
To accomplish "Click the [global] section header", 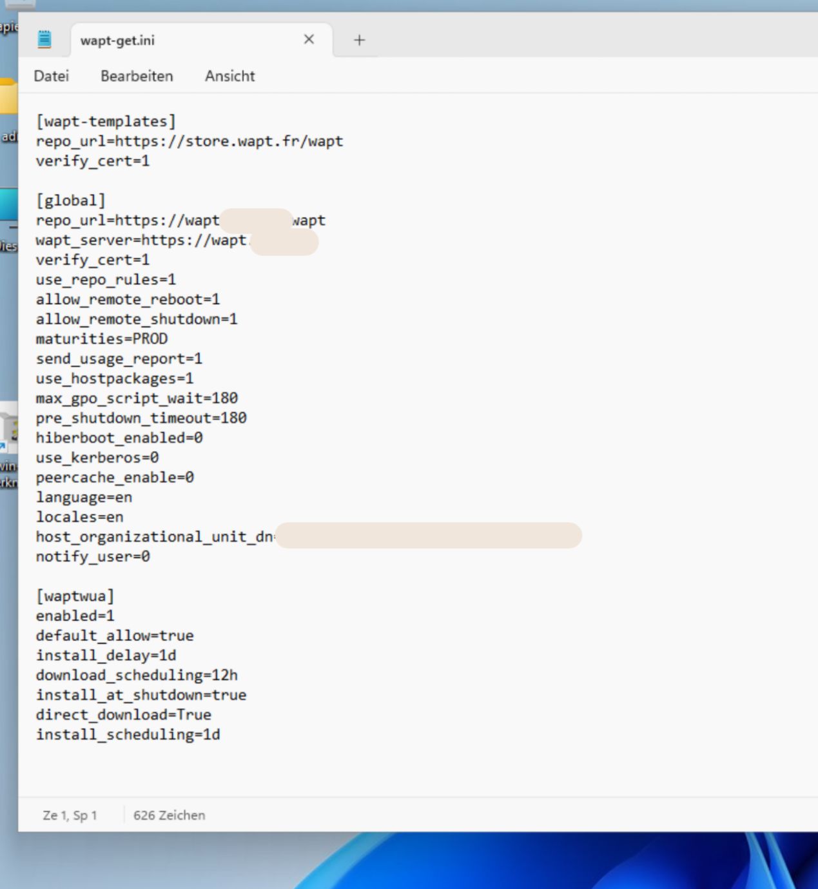I will pos(71,200).
